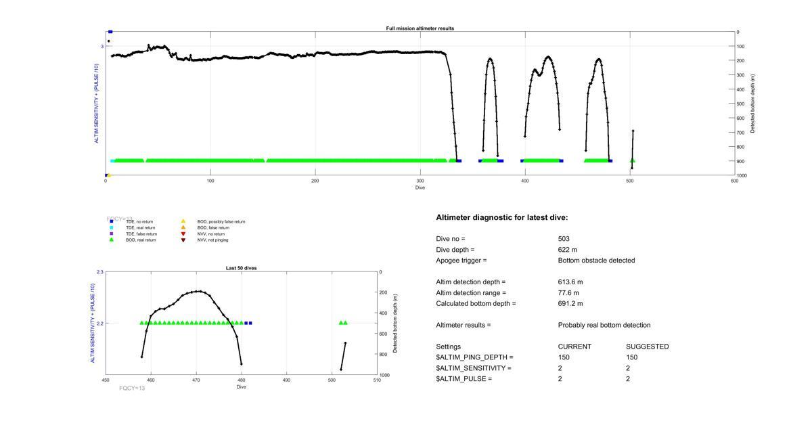Select the 'TDE, no return' legend label
Viewport: 812px width, 421px height.
click(x=139, y=221)
